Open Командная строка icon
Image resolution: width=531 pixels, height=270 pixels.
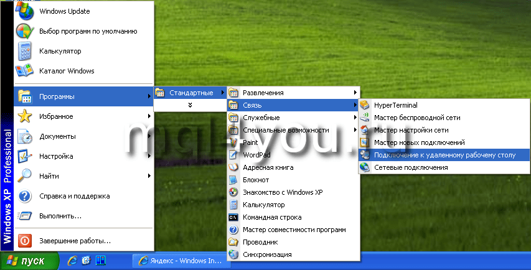[x=233, y=217]
